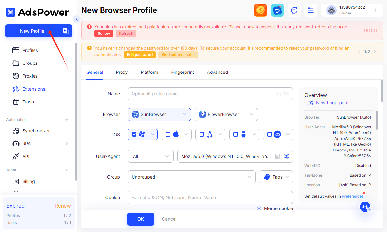Click the refresh sync icon in header
387x232 pixels.
294,10
